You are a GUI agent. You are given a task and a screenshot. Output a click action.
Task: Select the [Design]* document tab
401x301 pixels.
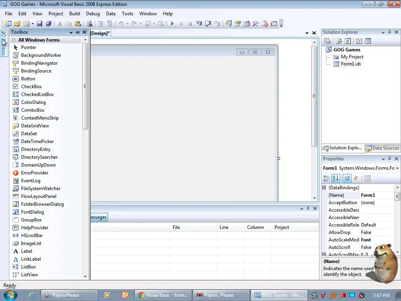(100, 33)
